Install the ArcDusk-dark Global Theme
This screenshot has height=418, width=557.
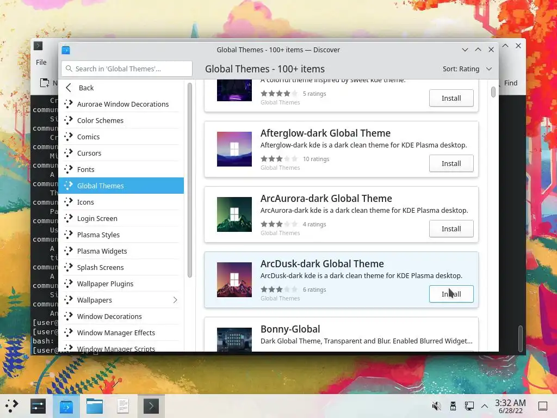(x=451, y=294)
